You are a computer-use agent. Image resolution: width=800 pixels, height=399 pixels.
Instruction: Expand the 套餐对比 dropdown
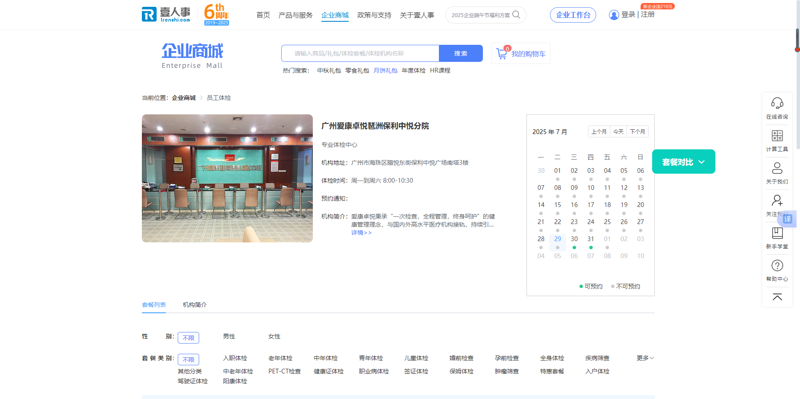tap(683, 162)
